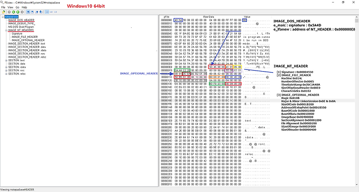Expand the SECTION .idata node
Image resolution: width=359 pixels, height=192 pixels.
coord(6,67)
